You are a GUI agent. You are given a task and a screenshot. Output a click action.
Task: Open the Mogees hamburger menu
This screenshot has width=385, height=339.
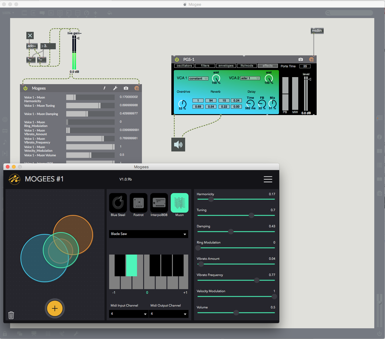tap(268, 179)
